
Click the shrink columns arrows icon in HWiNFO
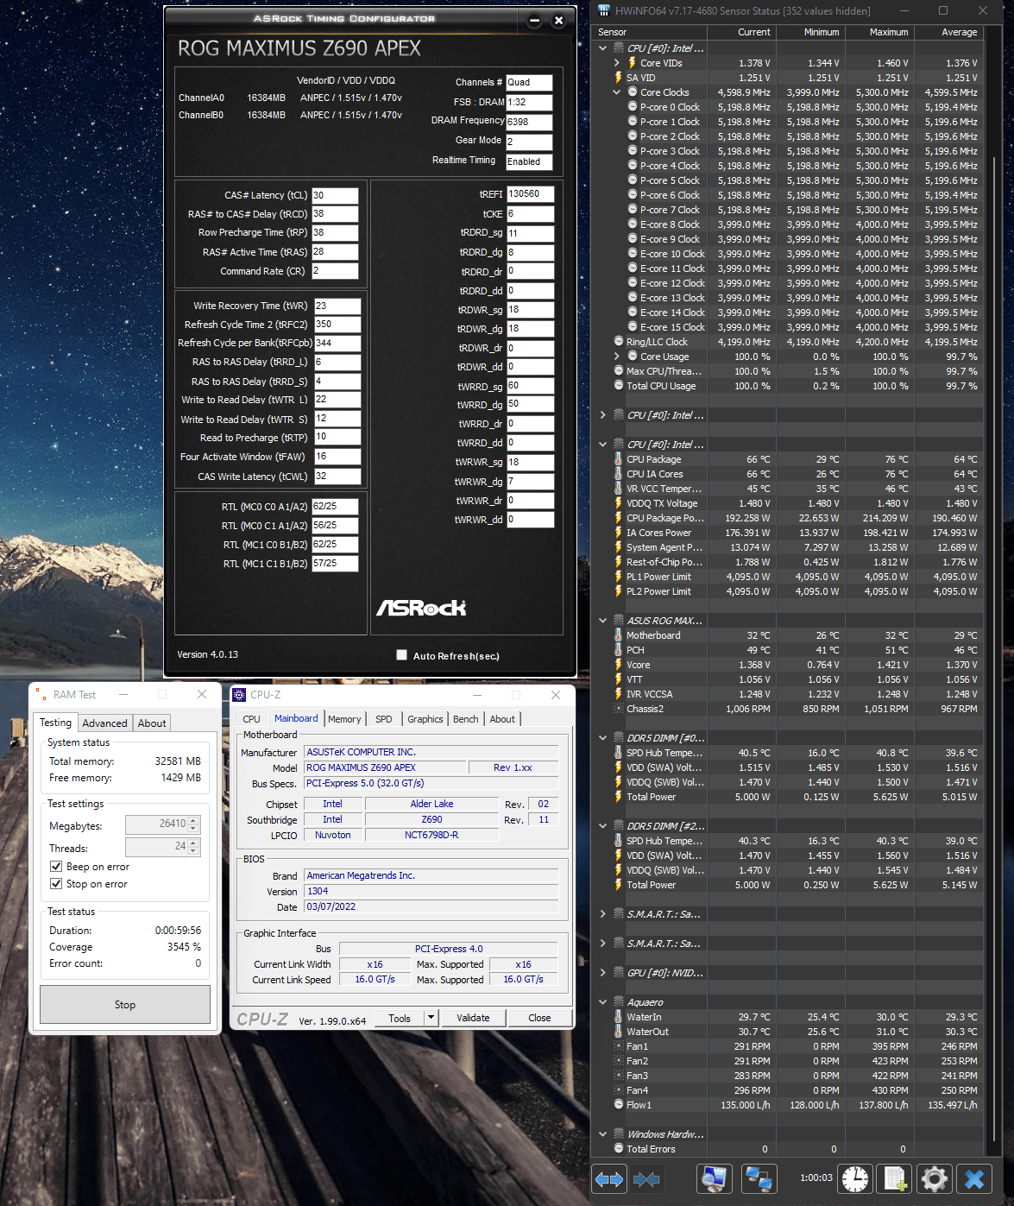click(x=646, y=1178)
